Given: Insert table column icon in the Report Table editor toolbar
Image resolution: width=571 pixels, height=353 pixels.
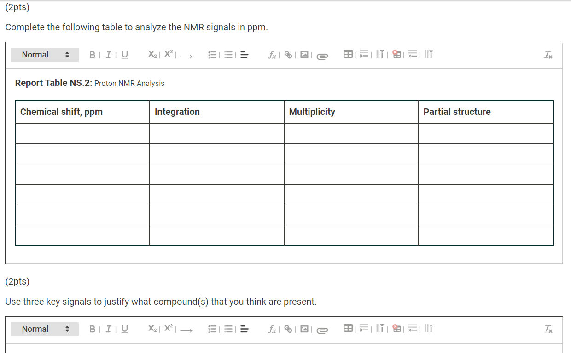Looking at the screenshot, I should tap(380, 55).
